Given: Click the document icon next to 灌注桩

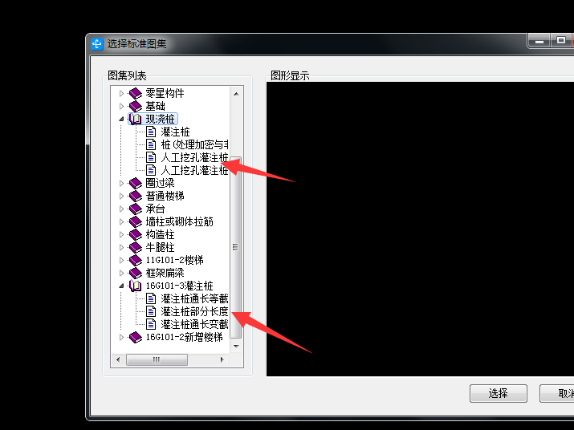Looking at the screenshot, I should click(x=151, y=132).
